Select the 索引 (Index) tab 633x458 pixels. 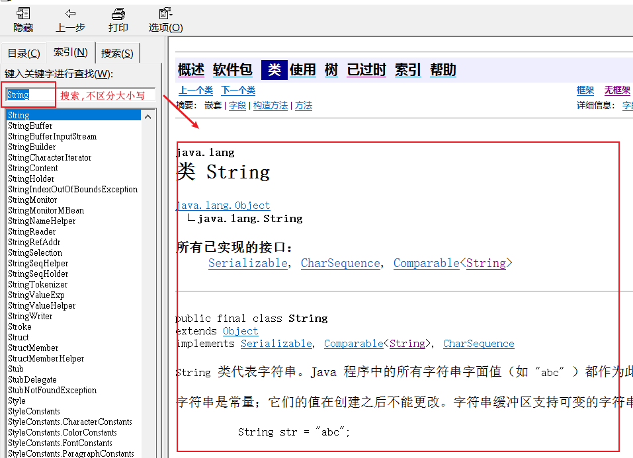pyautogui.click(x=71, y=52)
